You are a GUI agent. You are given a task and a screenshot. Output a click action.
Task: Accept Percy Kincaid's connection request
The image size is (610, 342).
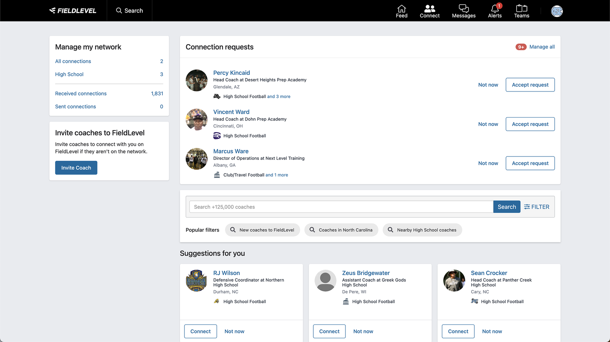point(530,85)
